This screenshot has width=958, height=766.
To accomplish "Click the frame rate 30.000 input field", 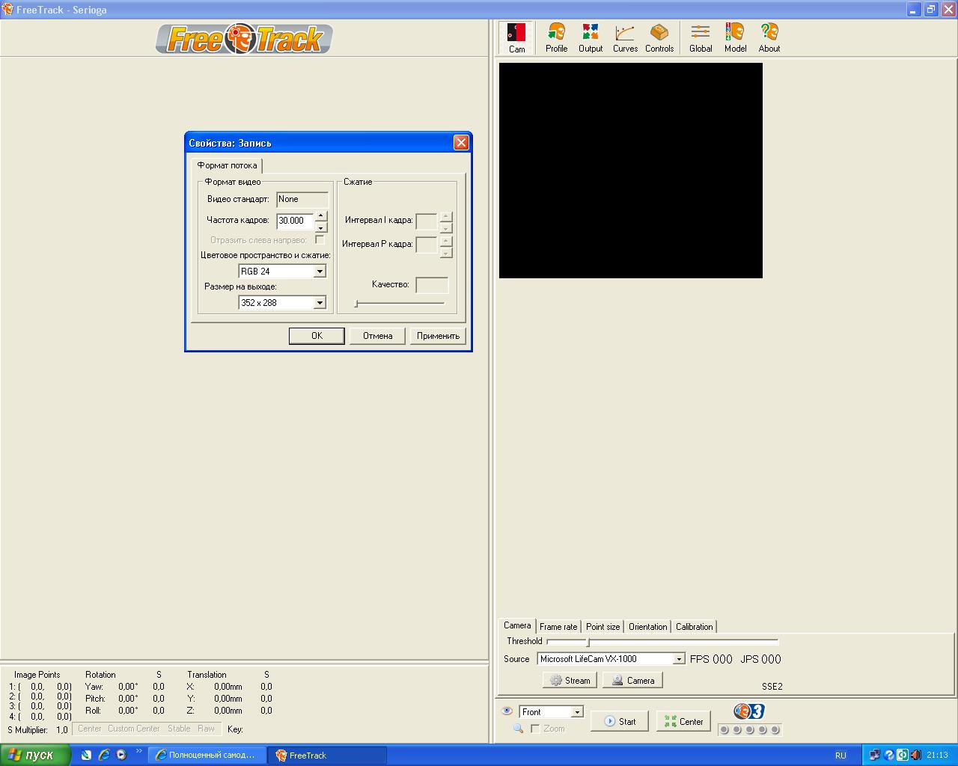I will coord(295,221).
